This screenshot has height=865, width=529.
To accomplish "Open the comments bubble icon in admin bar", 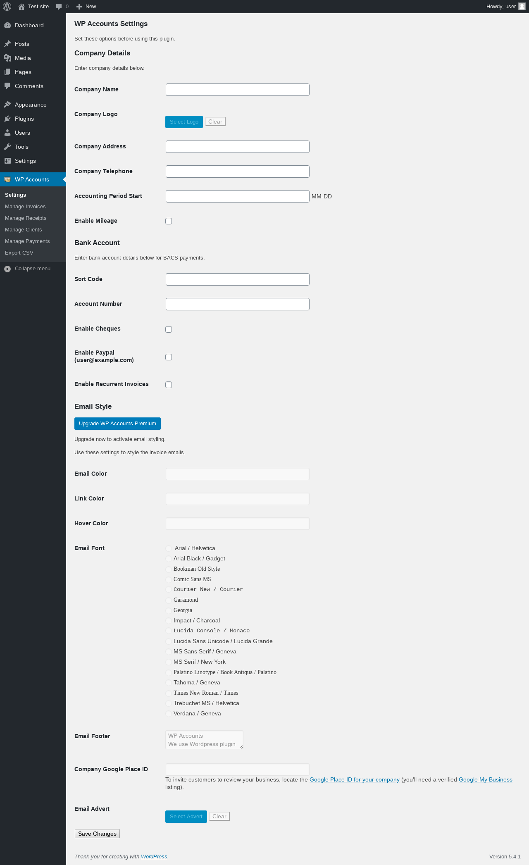I will click(59, 7).
